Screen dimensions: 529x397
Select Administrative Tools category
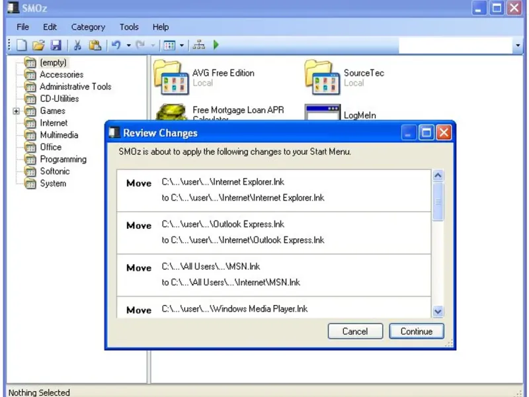75,87
